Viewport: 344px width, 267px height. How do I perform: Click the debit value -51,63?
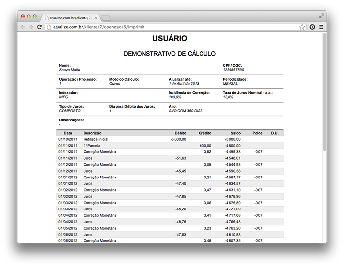pyautogui.click(x=181, y=158)
